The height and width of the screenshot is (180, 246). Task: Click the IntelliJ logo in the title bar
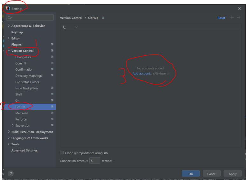[8, 8]
